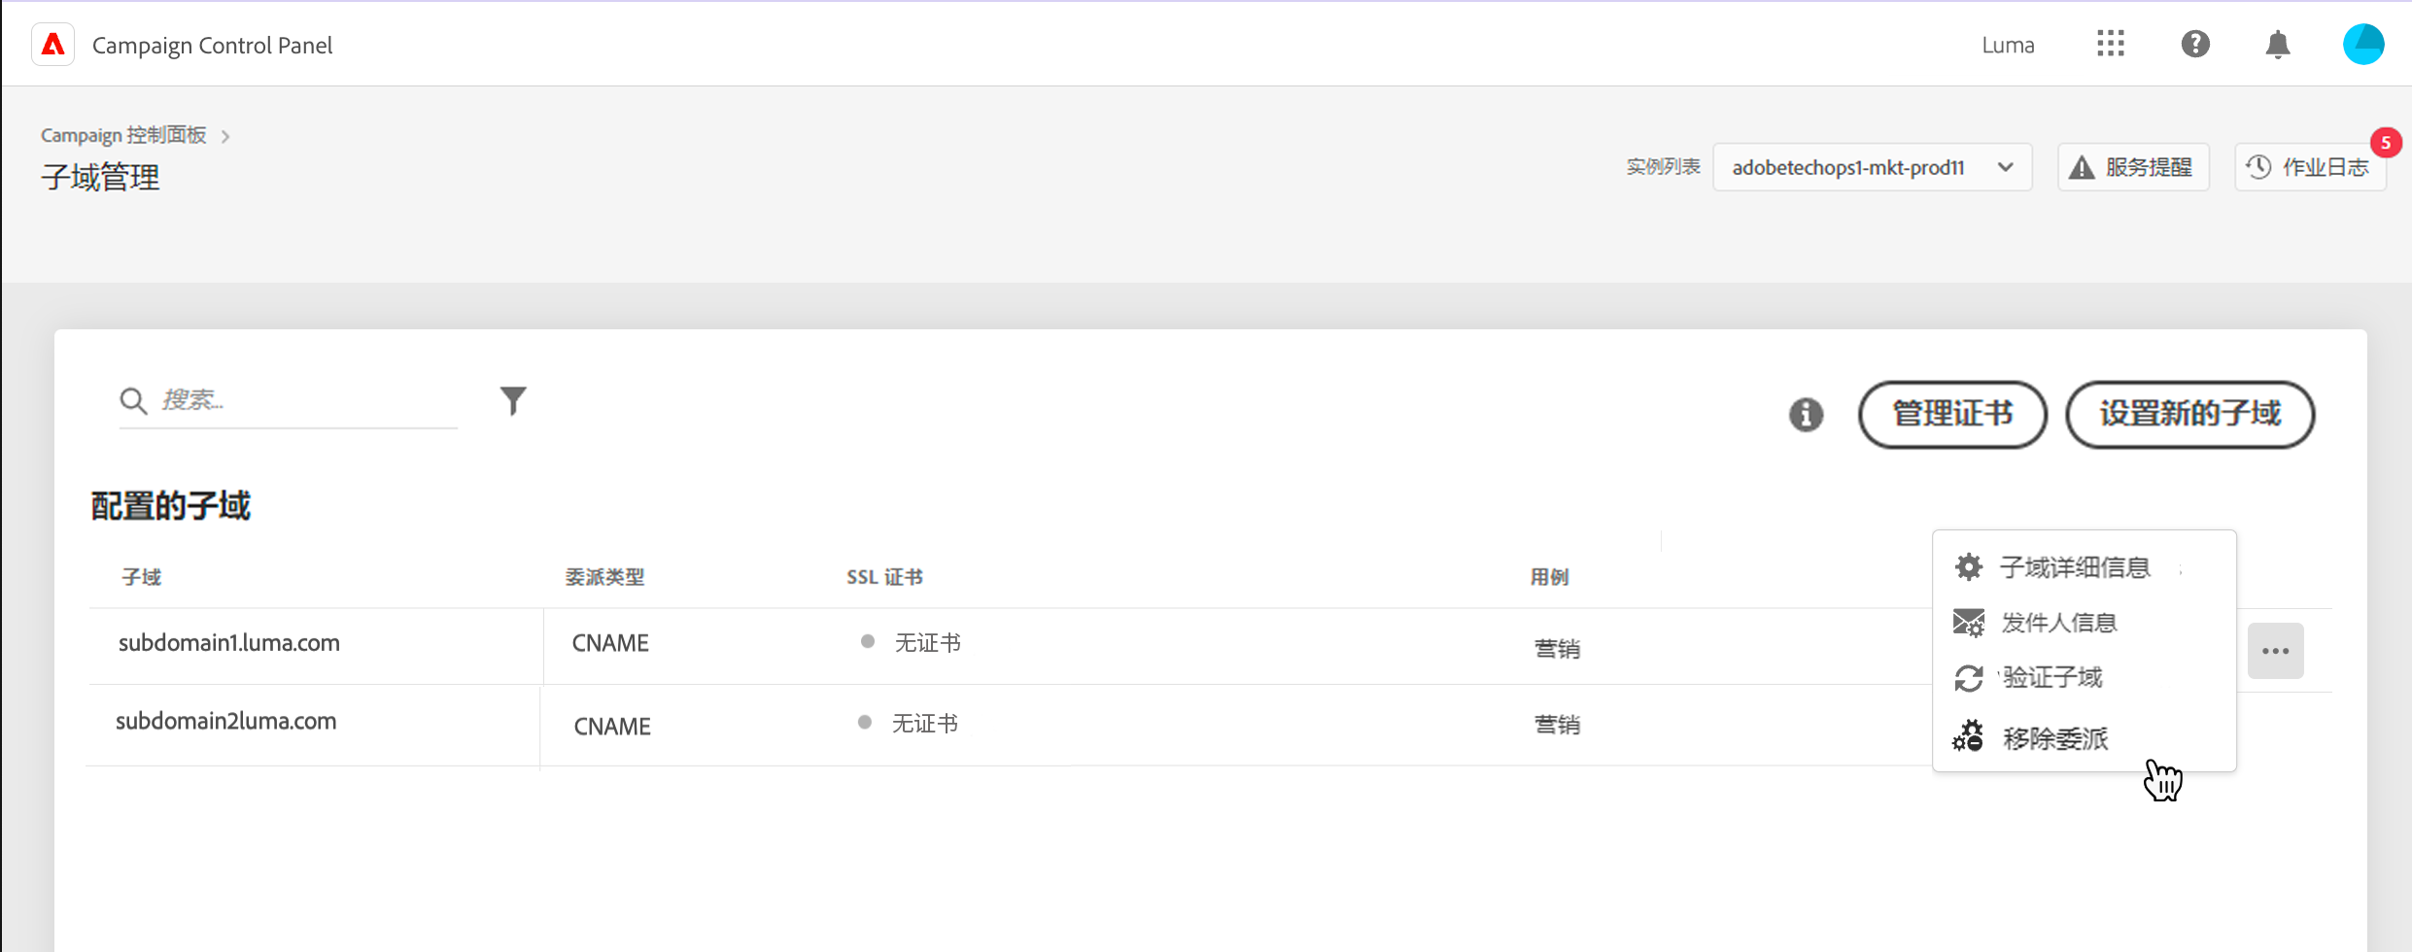Open the 作业日志 job log button
This screenshot has width=2412, height=952.
point(2310,167)
